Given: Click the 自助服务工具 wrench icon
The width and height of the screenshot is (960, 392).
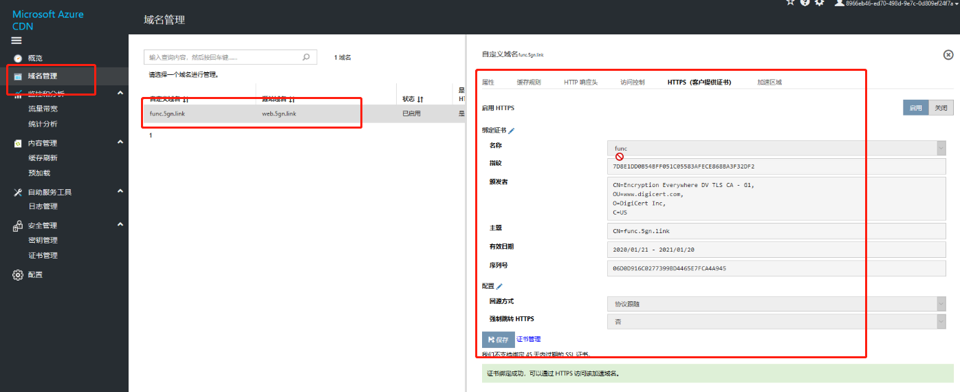Looking at the screenshot, I should click(18, 192).
